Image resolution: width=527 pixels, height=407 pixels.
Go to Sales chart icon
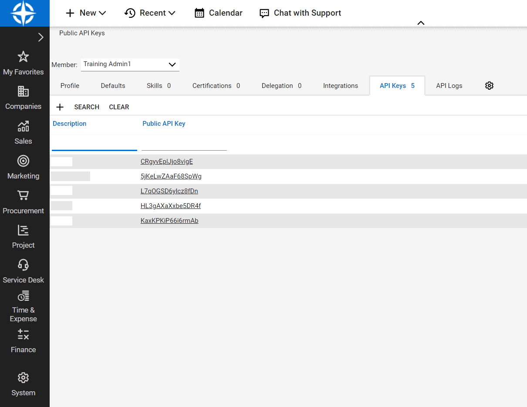pos(23,126)
